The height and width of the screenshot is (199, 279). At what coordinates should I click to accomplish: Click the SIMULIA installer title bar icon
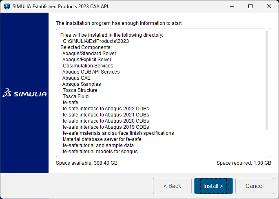pos(7,6)
